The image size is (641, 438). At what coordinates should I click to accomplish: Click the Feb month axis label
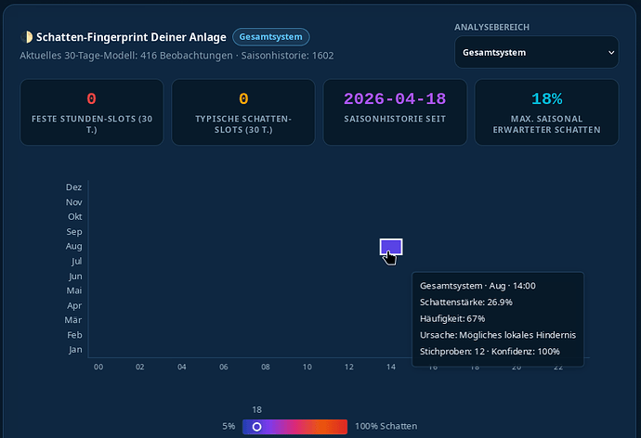point(75,335)
